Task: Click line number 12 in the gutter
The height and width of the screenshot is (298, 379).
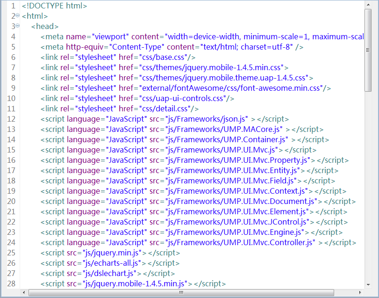Action: pos(11,119)
